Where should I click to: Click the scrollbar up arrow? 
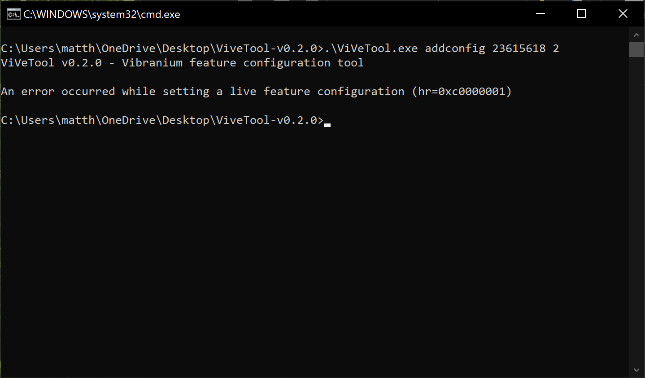tap(636, 34)
